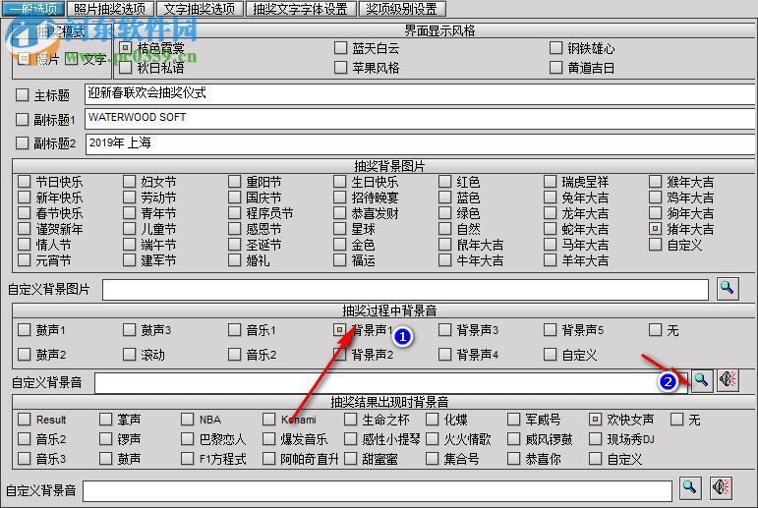This screenshot has width=758, height=508.
Task: Open 抽奖文字字体设置 tab
Action: pos(300,9)
